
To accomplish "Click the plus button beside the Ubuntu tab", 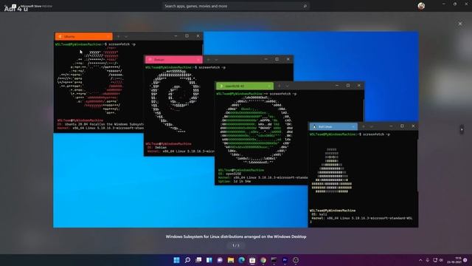I will pos(118,36).
